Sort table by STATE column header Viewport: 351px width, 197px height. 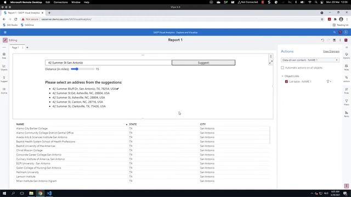coord(133,124)
